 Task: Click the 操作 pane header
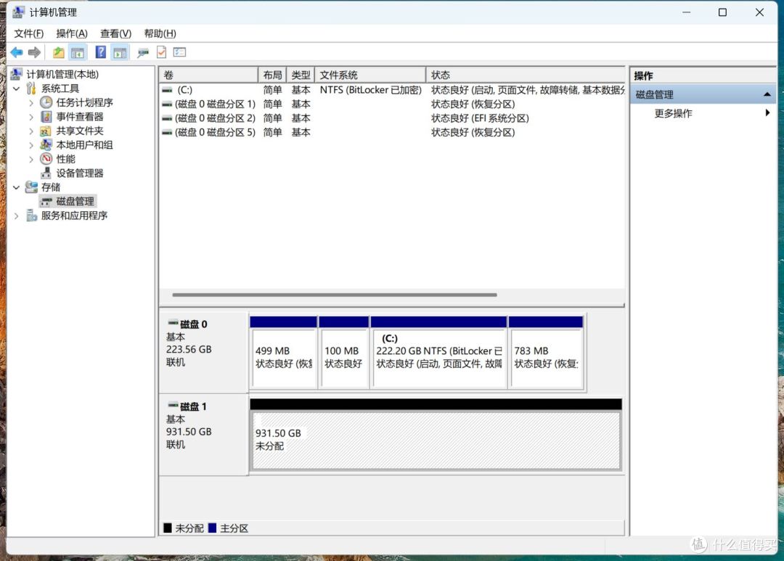click(x=703, y=75)
